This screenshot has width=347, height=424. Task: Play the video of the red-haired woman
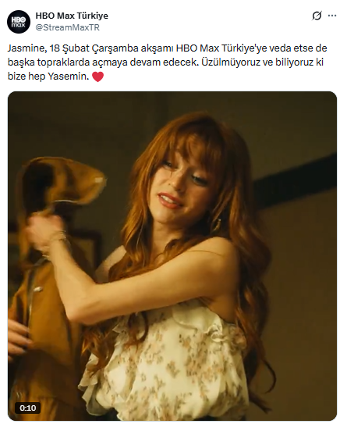172,256
